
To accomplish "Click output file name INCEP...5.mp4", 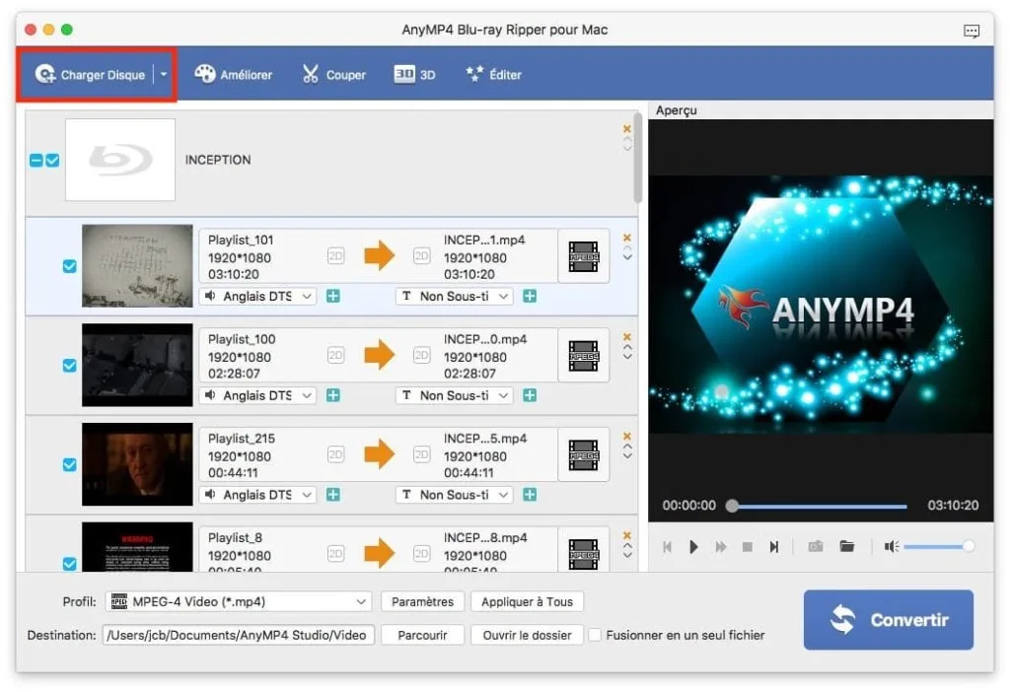I will (x=485, y=438).
